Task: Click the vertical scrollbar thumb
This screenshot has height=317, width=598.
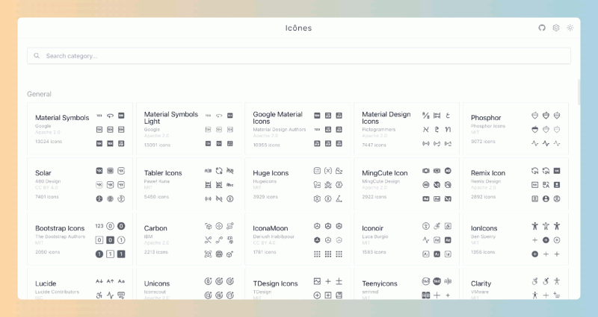Action: click(x=579, y=92)
